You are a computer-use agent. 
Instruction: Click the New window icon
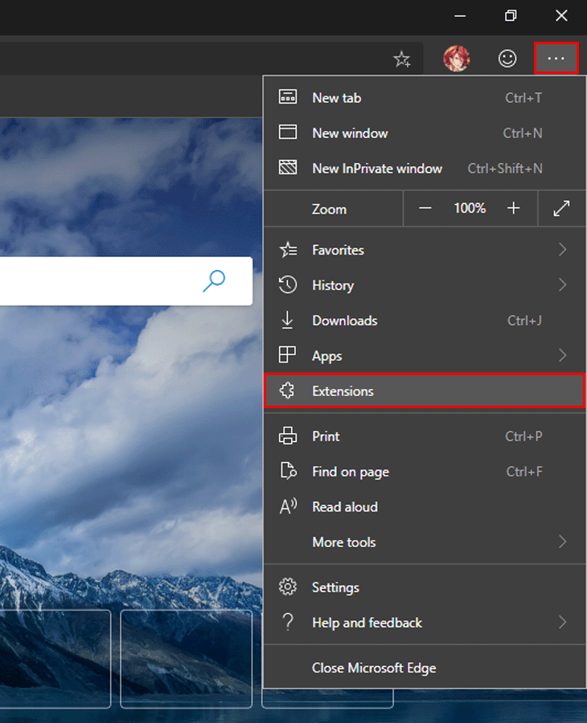click(x=288, y=133)
